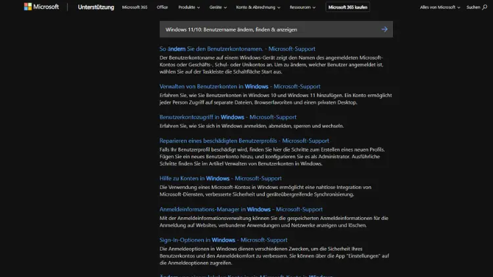The width and height of the screenshot is (493, 277).
Task: Click the Suchen label in header
Action: click(473, 7)
